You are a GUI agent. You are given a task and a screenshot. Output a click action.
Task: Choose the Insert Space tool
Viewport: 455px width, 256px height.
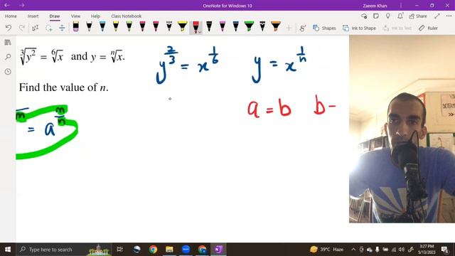62,28
